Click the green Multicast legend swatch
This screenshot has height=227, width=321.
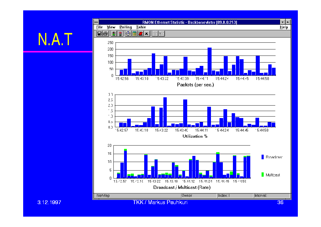click(262, 175)
